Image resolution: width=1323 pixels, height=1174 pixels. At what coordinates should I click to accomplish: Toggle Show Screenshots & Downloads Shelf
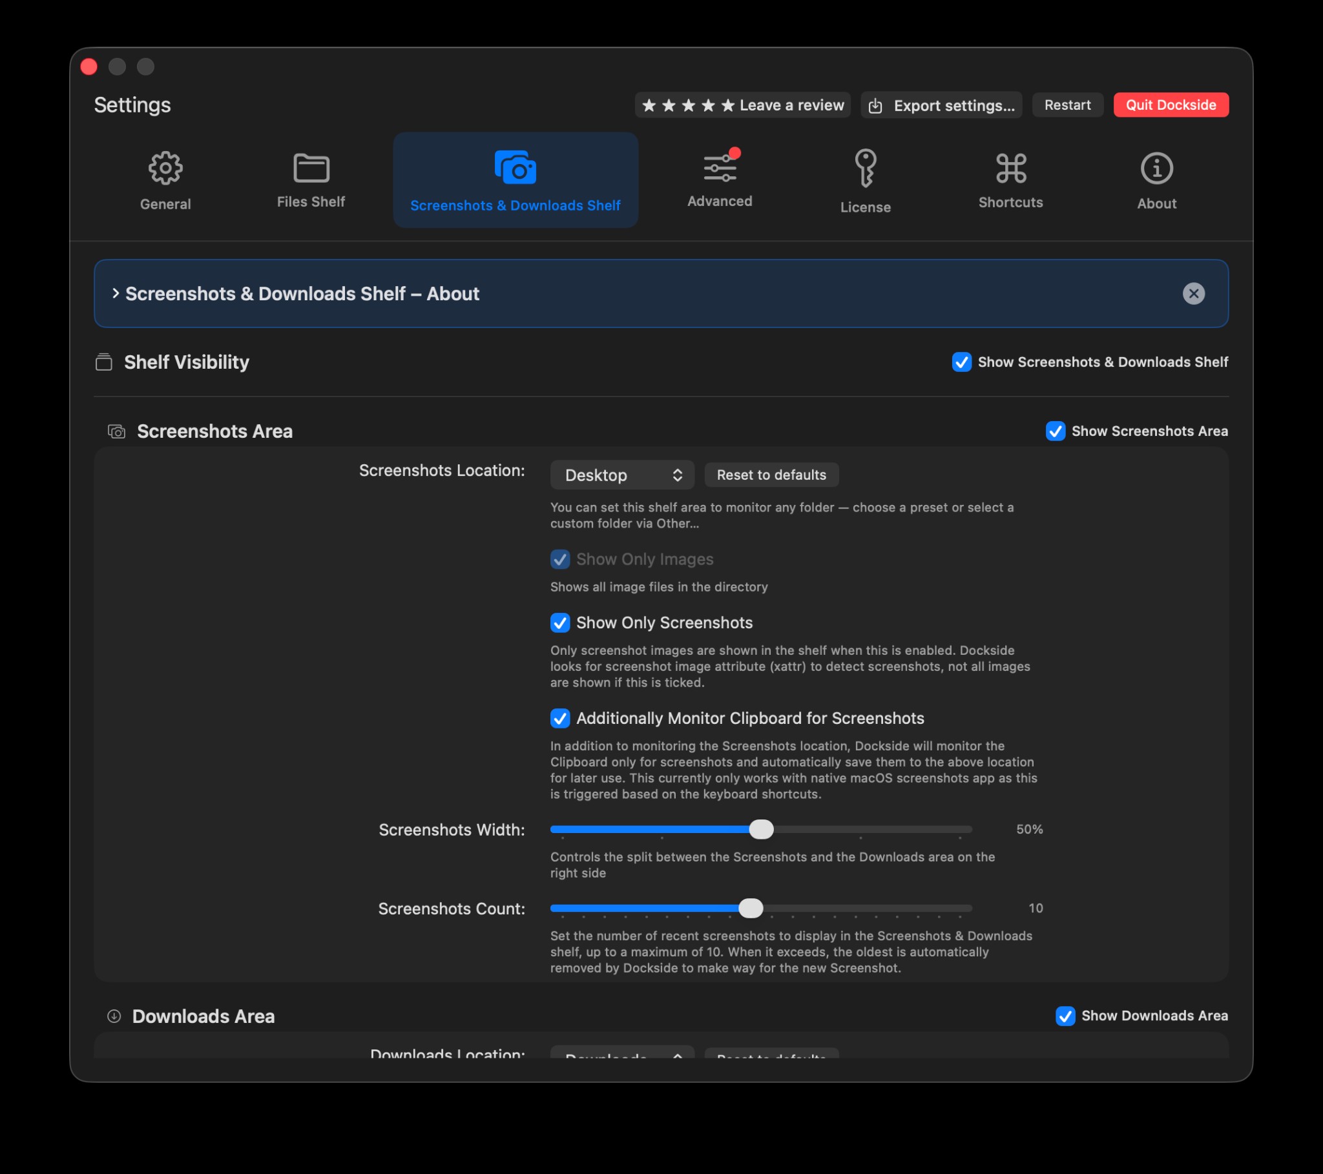pos(961,362)
